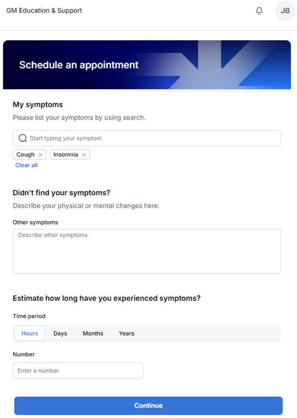
Task: Switch time period to Days
Action: point(60,333)
